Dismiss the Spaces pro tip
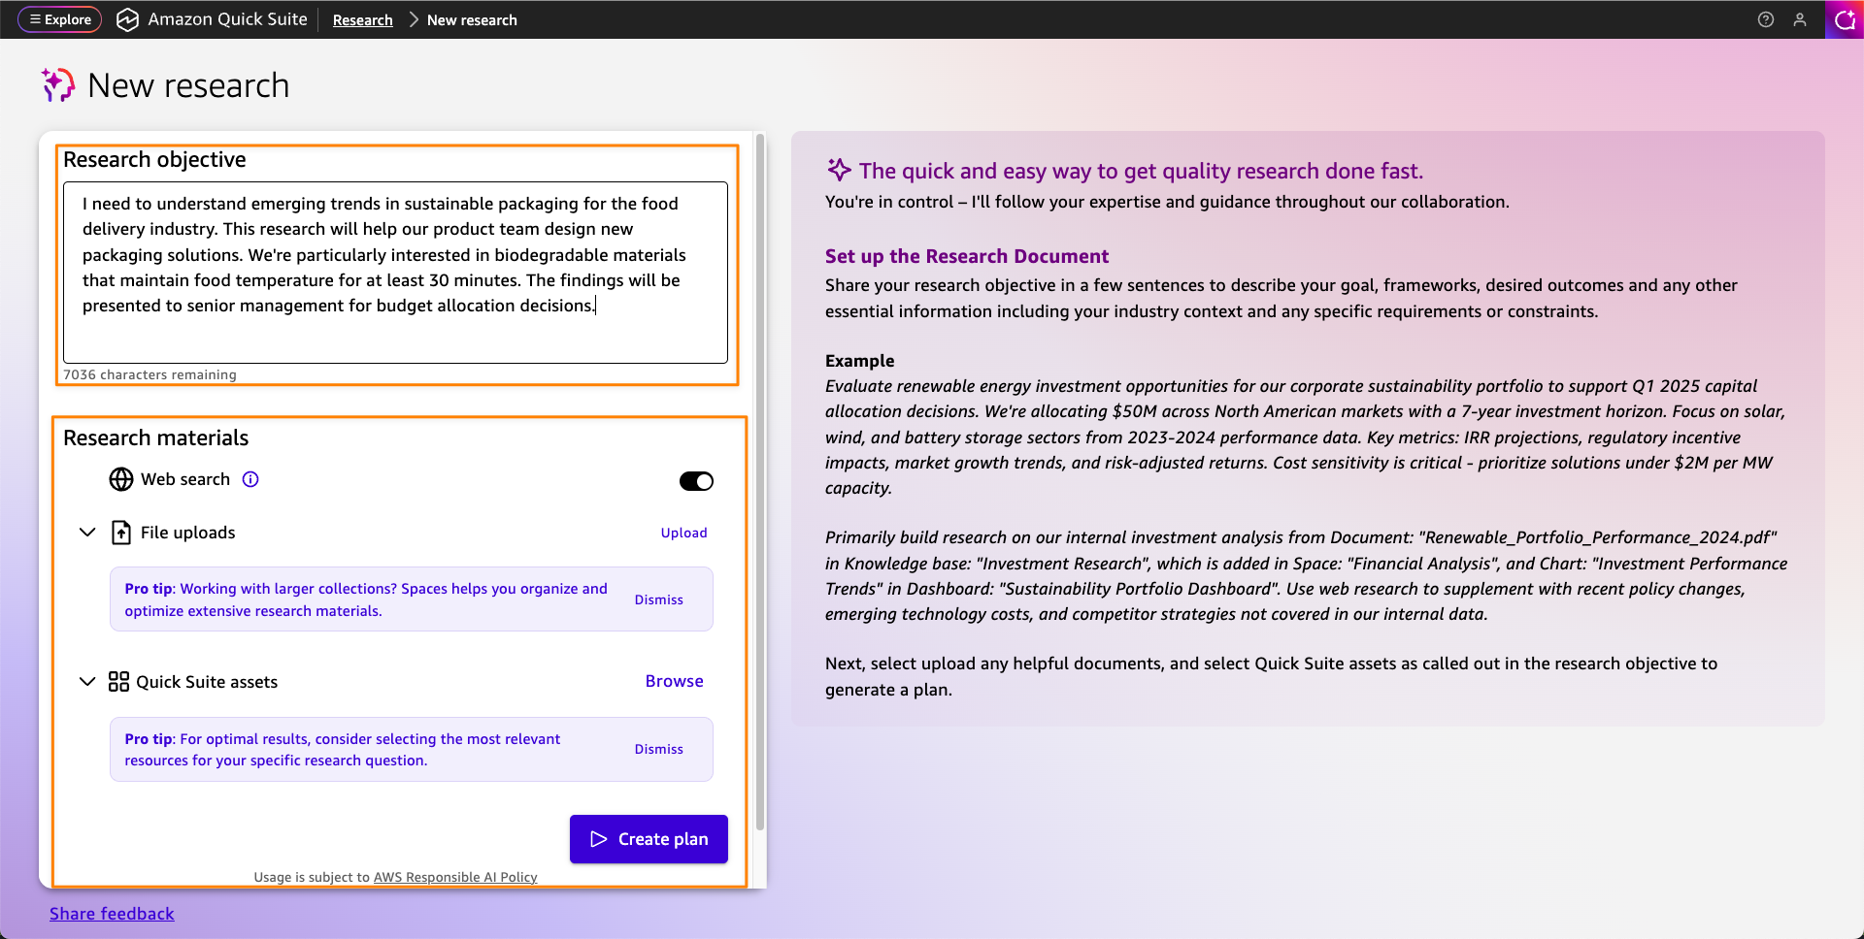The height and width of the screenshot is (939, 1864). coord(658,599)
